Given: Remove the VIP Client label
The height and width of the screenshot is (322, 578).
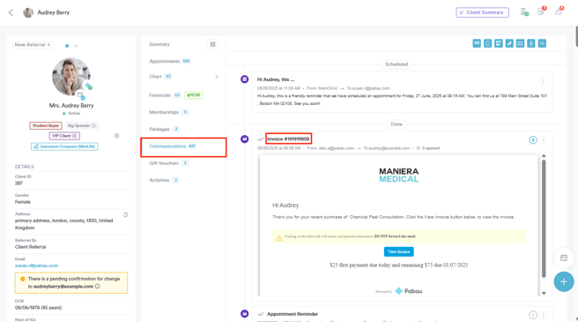Looking at the screenshot, I should tap(75, 136).
